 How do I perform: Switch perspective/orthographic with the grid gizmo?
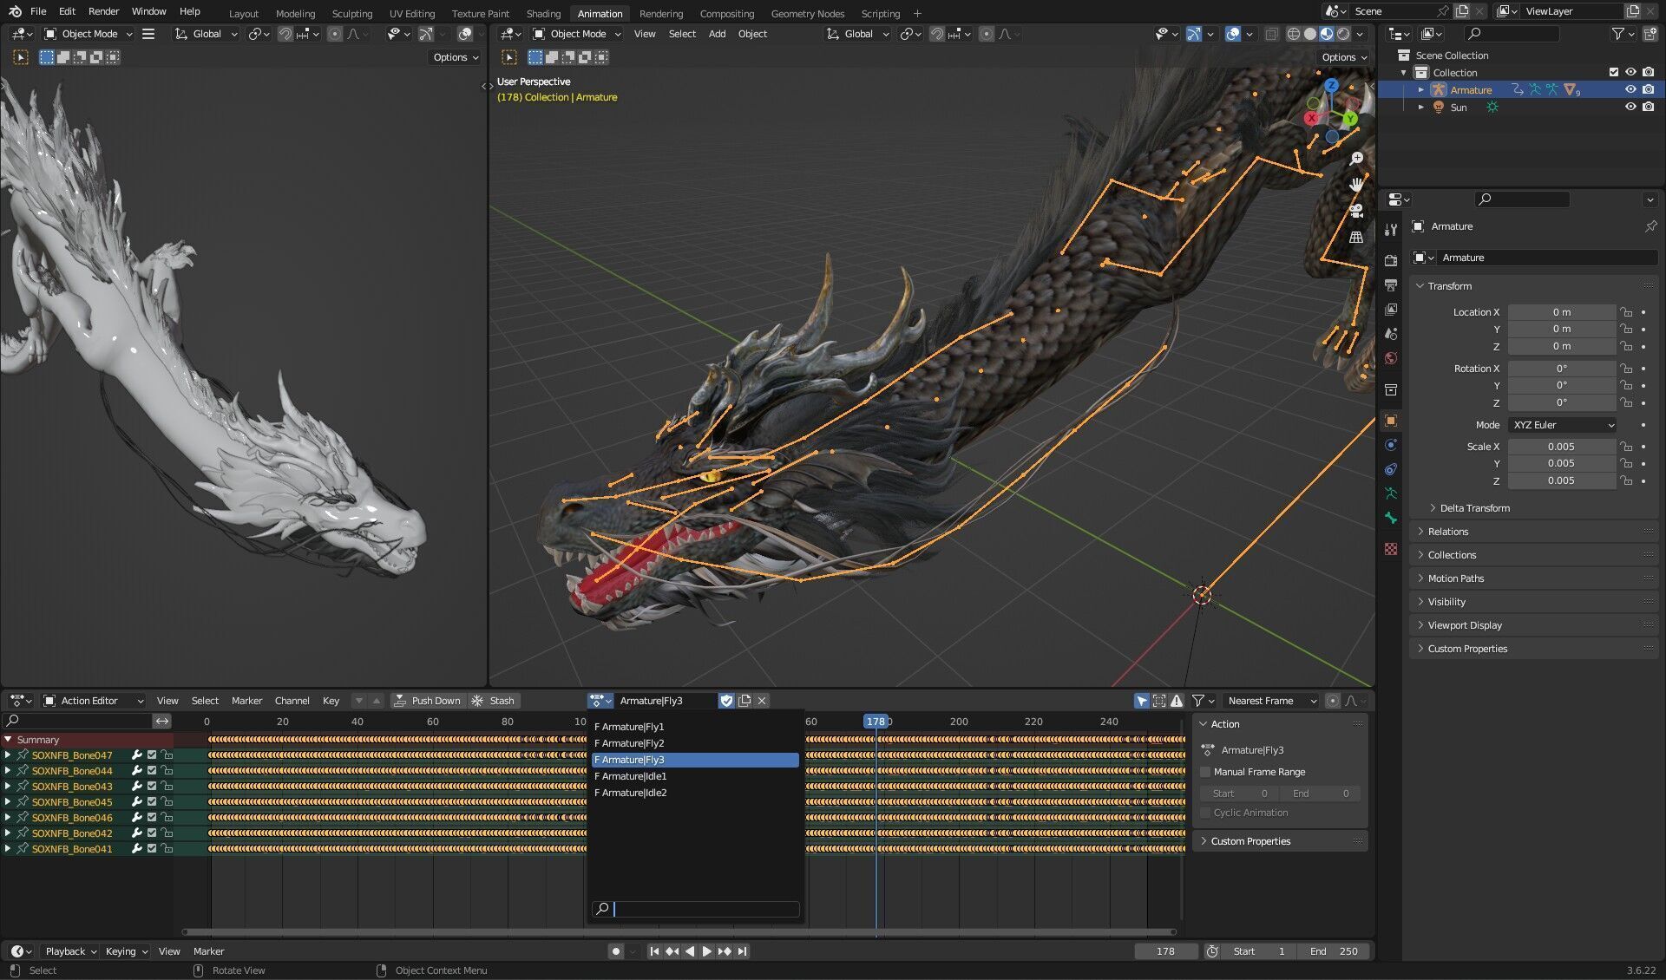click(1356, 237)
